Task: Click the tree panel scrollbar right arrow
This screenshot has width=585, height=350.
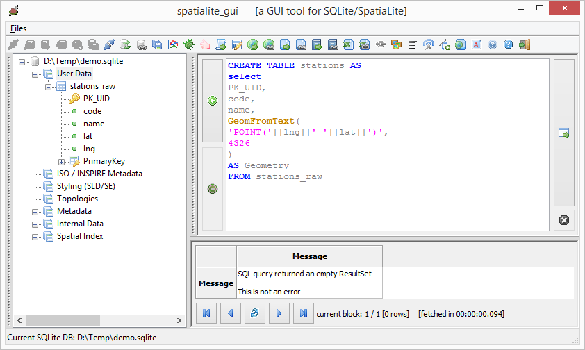Action: click(x=179, y=321)
